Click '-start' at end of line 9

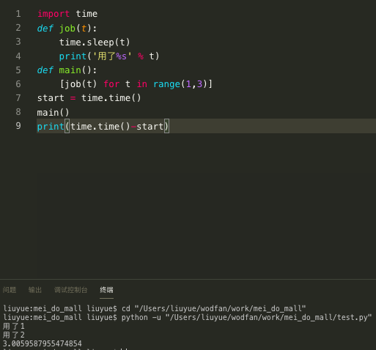click(147, 127)
